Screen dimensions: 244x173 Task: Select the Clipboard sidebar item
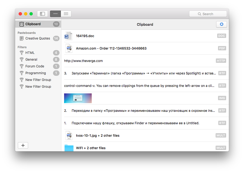coord(33,24)
